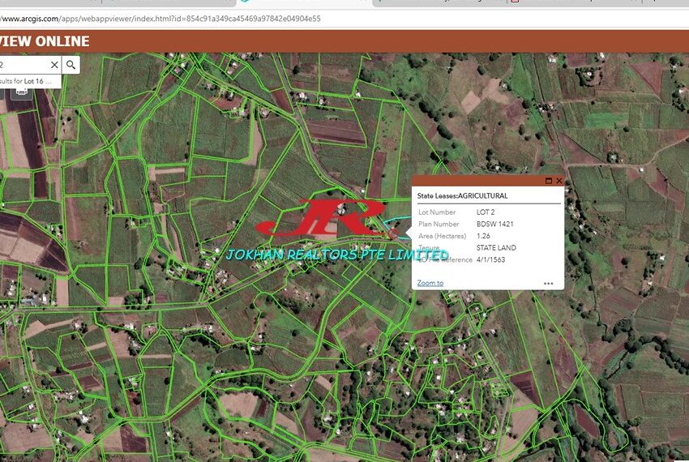
Task: Maximize the State Leases popup
Action: click(x=549, y=181)
